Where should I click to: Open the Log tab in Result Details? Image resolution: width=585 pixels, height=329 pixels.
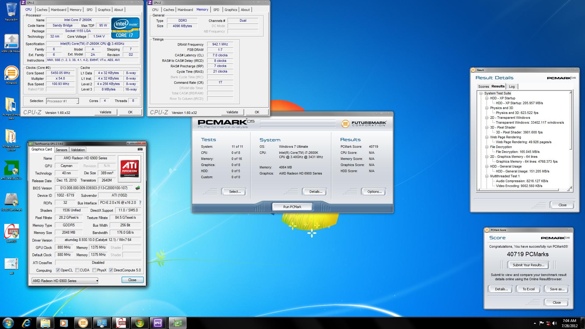coord(512,87)
